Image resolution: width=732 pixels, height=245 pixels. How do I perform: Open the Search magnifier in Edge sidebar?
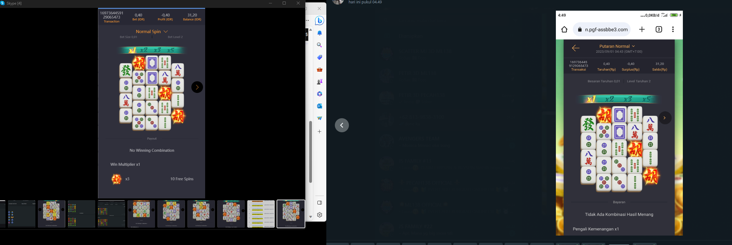[x=320, y=45]
